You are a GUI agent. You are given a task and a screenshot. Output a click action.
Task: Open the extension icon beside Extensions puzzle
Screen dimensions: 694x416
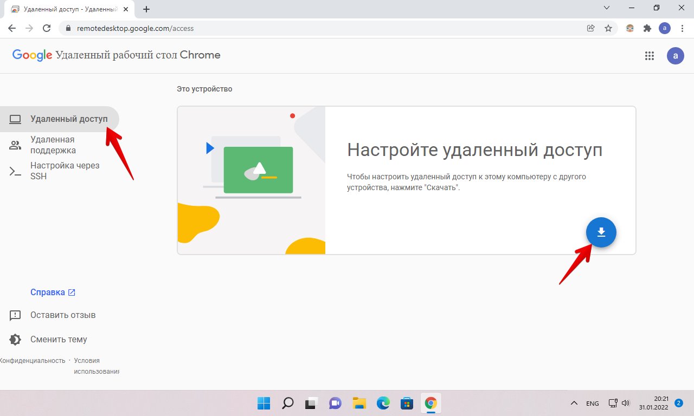click(630, 28)
